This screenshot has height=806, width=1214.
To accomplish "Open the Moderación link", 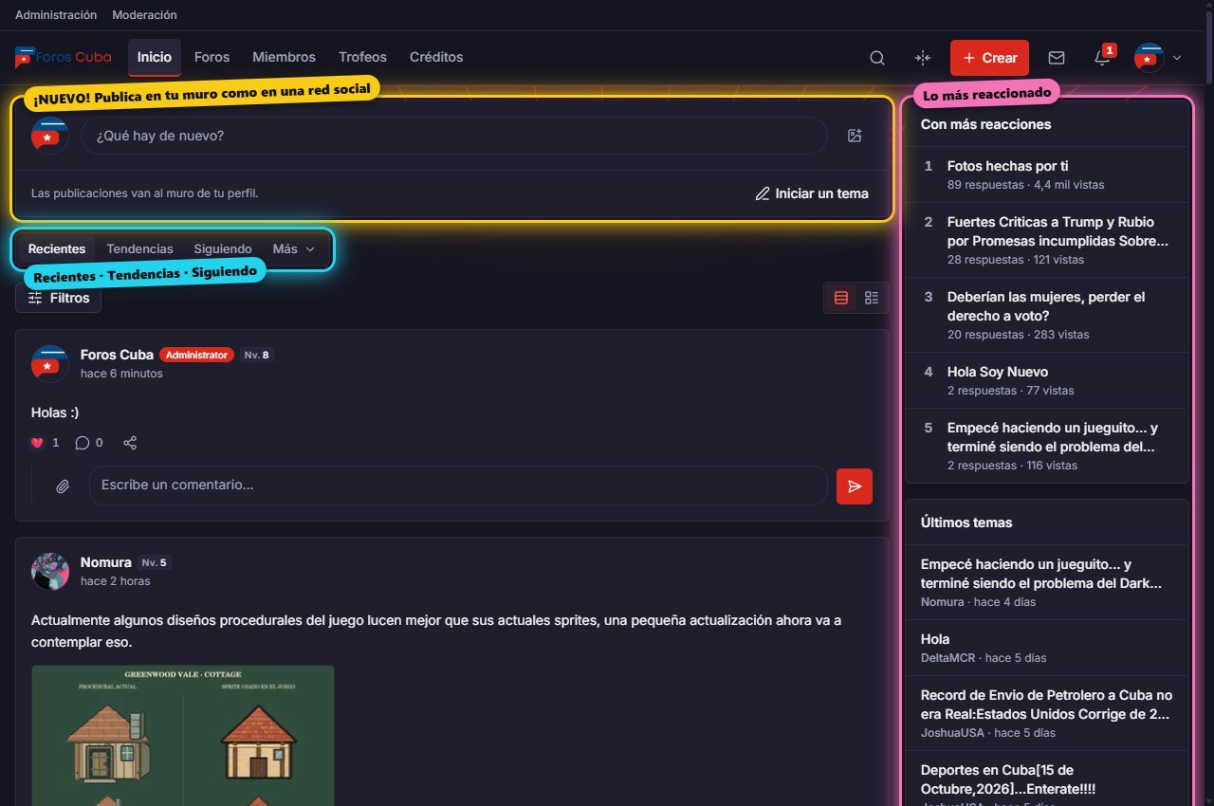I will pos(144,15).
